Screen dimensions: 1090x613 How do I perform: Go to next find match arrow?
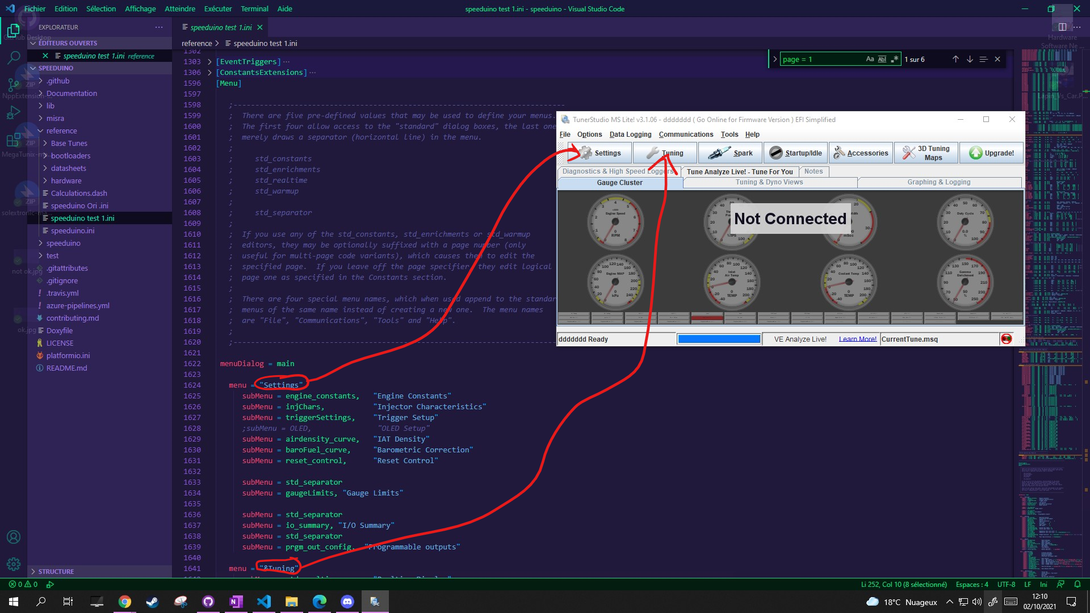pyautogui.click(x=970, y=59)
